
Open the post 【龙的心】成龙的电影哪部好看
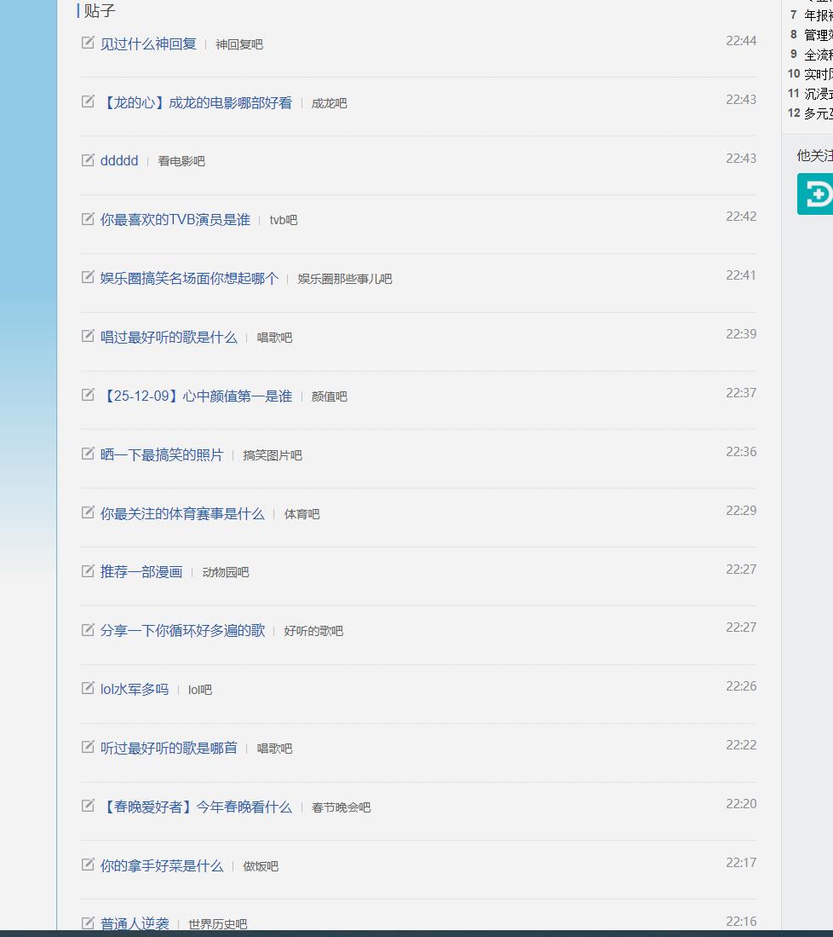click(196, 103)
